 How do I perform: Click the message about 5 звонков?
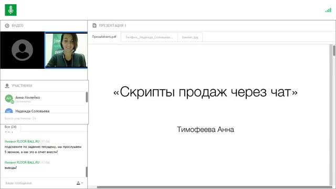43,149
